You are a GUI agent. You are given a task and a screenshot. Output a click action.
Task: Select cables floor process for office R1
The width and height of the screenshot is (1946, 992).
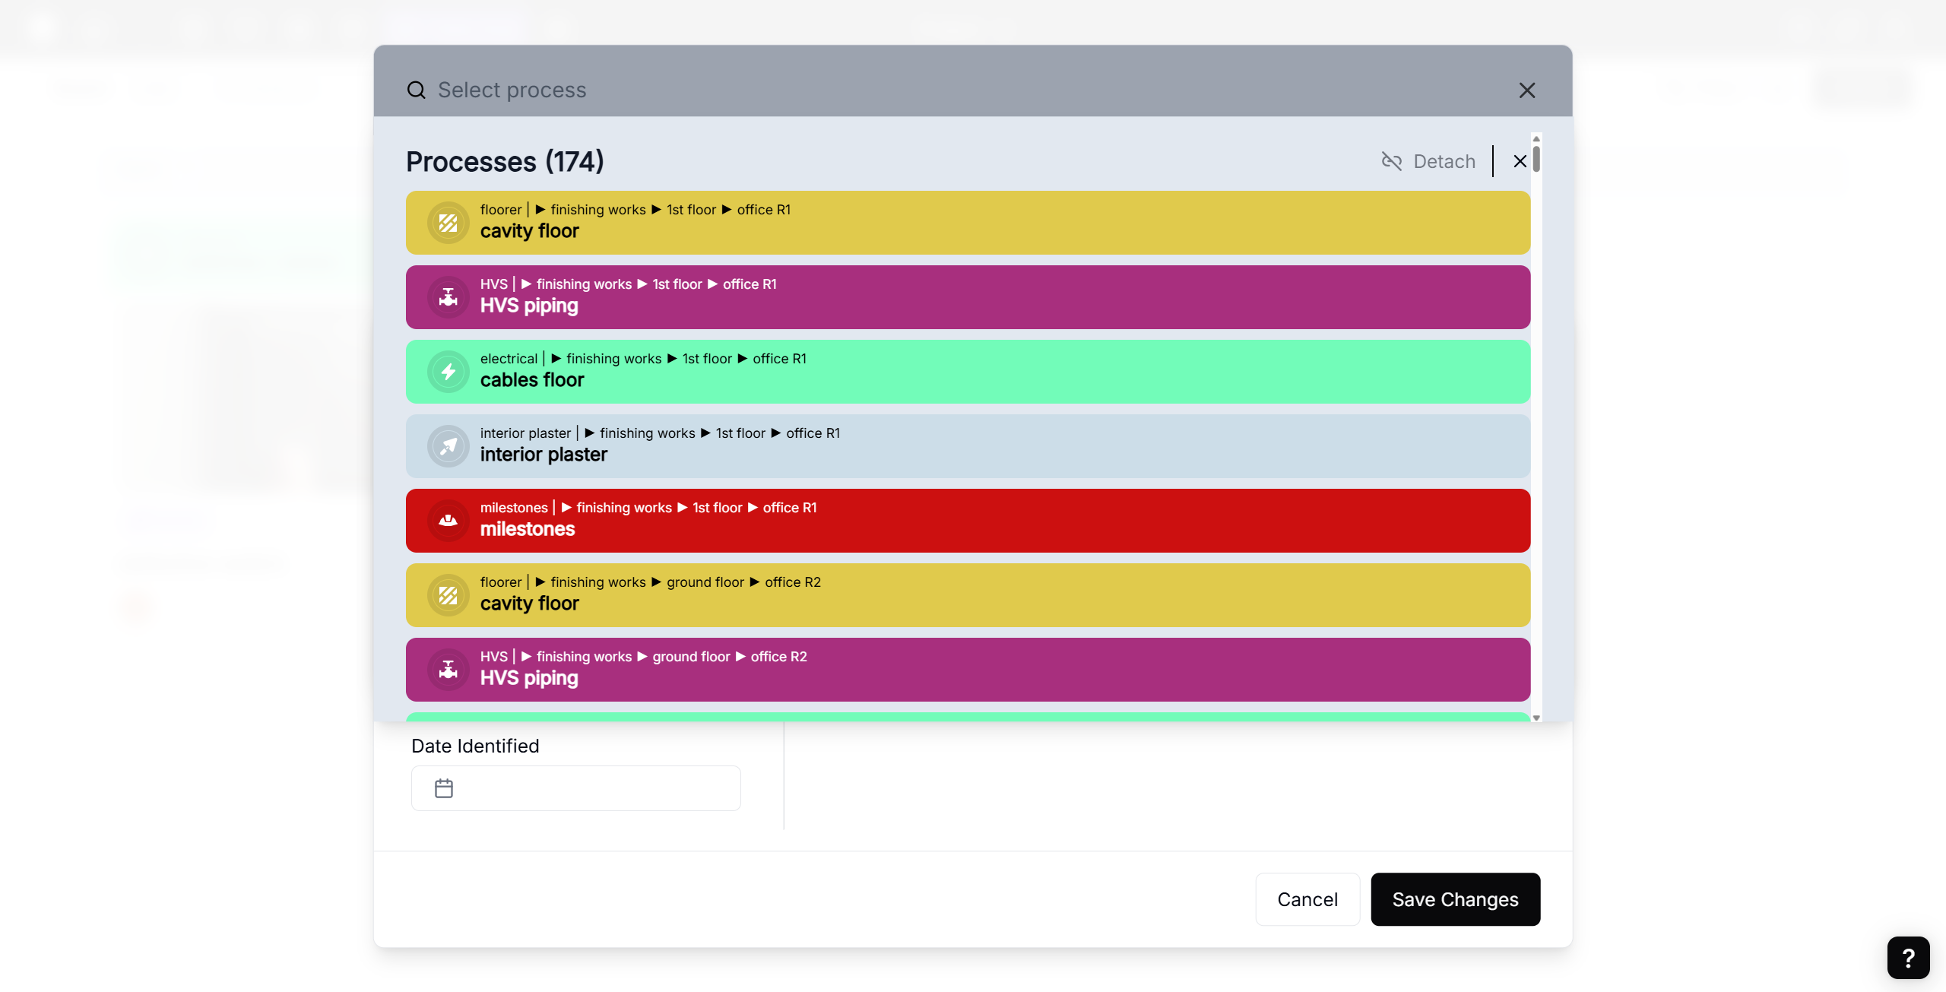[x=967, y=372]
